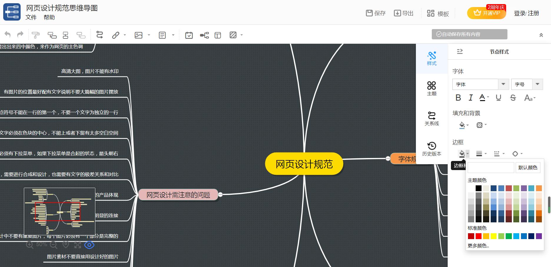Collapse the 网页设计需注意的问题 node branch

(x=220, y=194)
